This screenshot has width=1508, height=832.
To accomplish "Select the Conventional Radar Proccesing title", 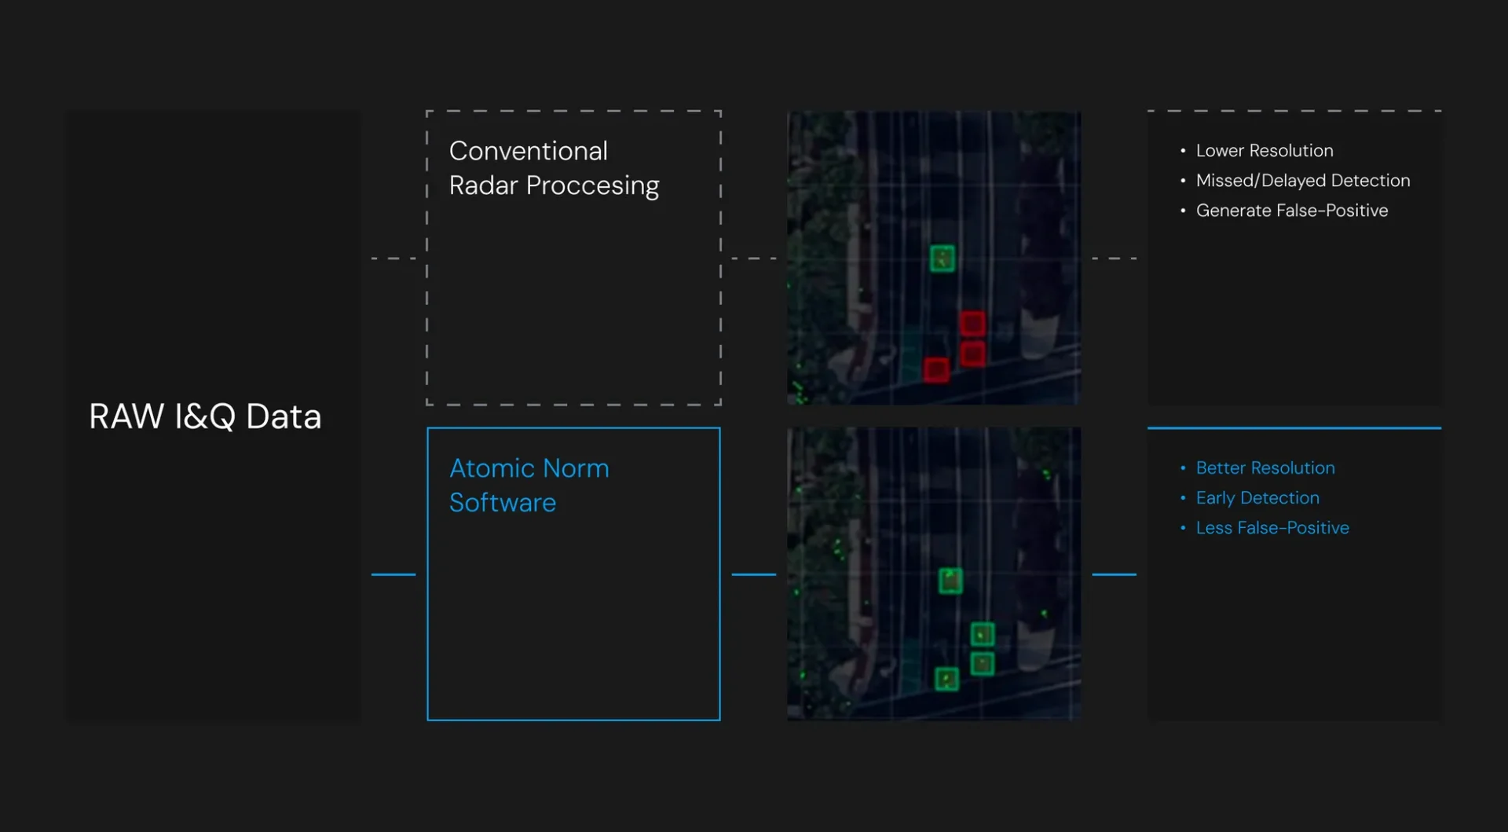I will (553, 168).
